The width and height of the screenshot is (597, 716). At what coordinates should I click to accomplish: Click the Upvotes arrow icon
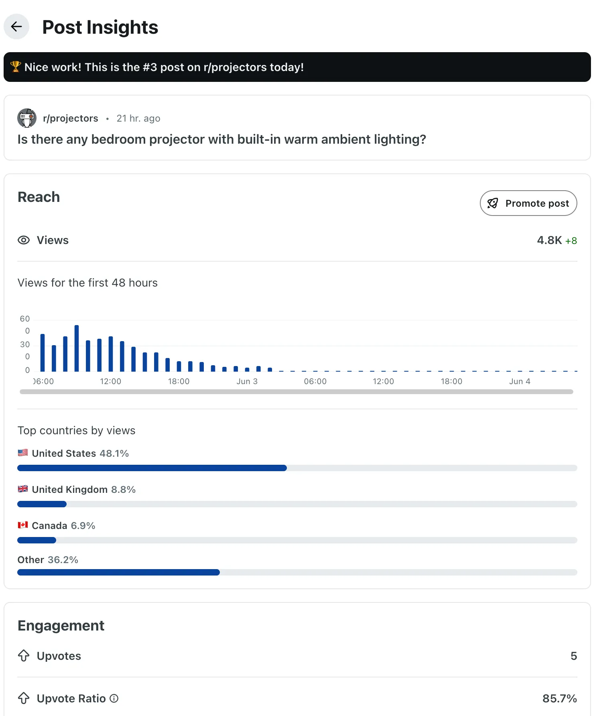coord(24,656)
